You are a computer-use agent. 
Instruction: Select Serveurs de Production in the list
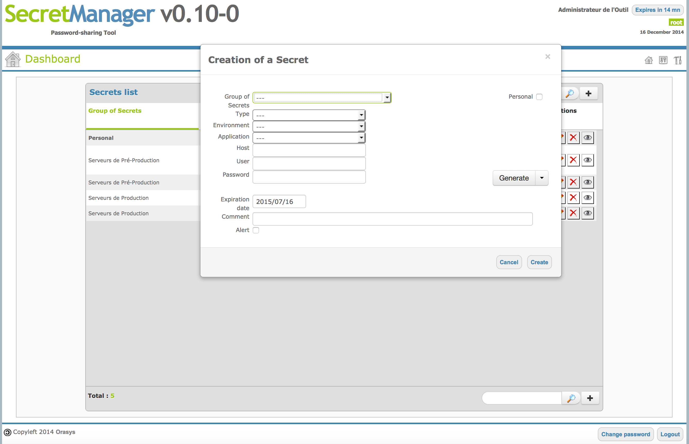(x=118, y=198)
